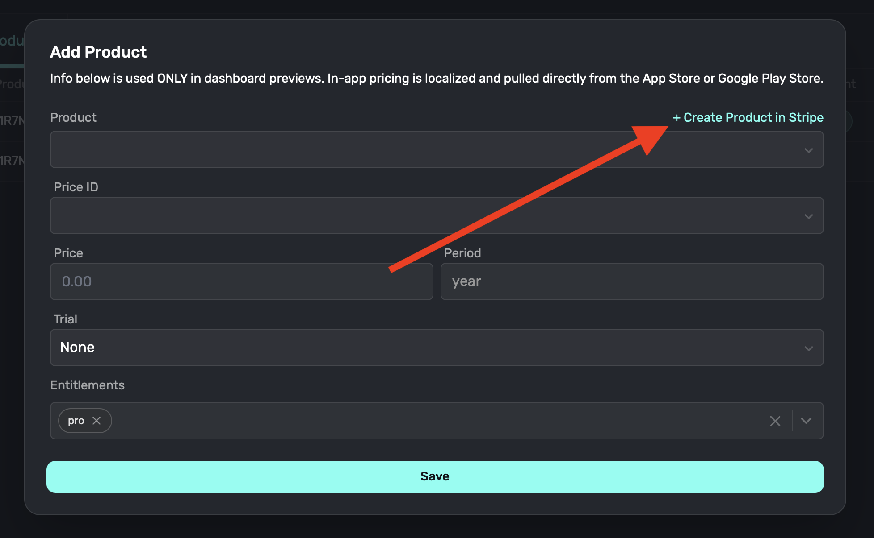Click the Price label text
The width and height of the screenshot is (874, 538).
pyautogui.click(x=68, y=253)
